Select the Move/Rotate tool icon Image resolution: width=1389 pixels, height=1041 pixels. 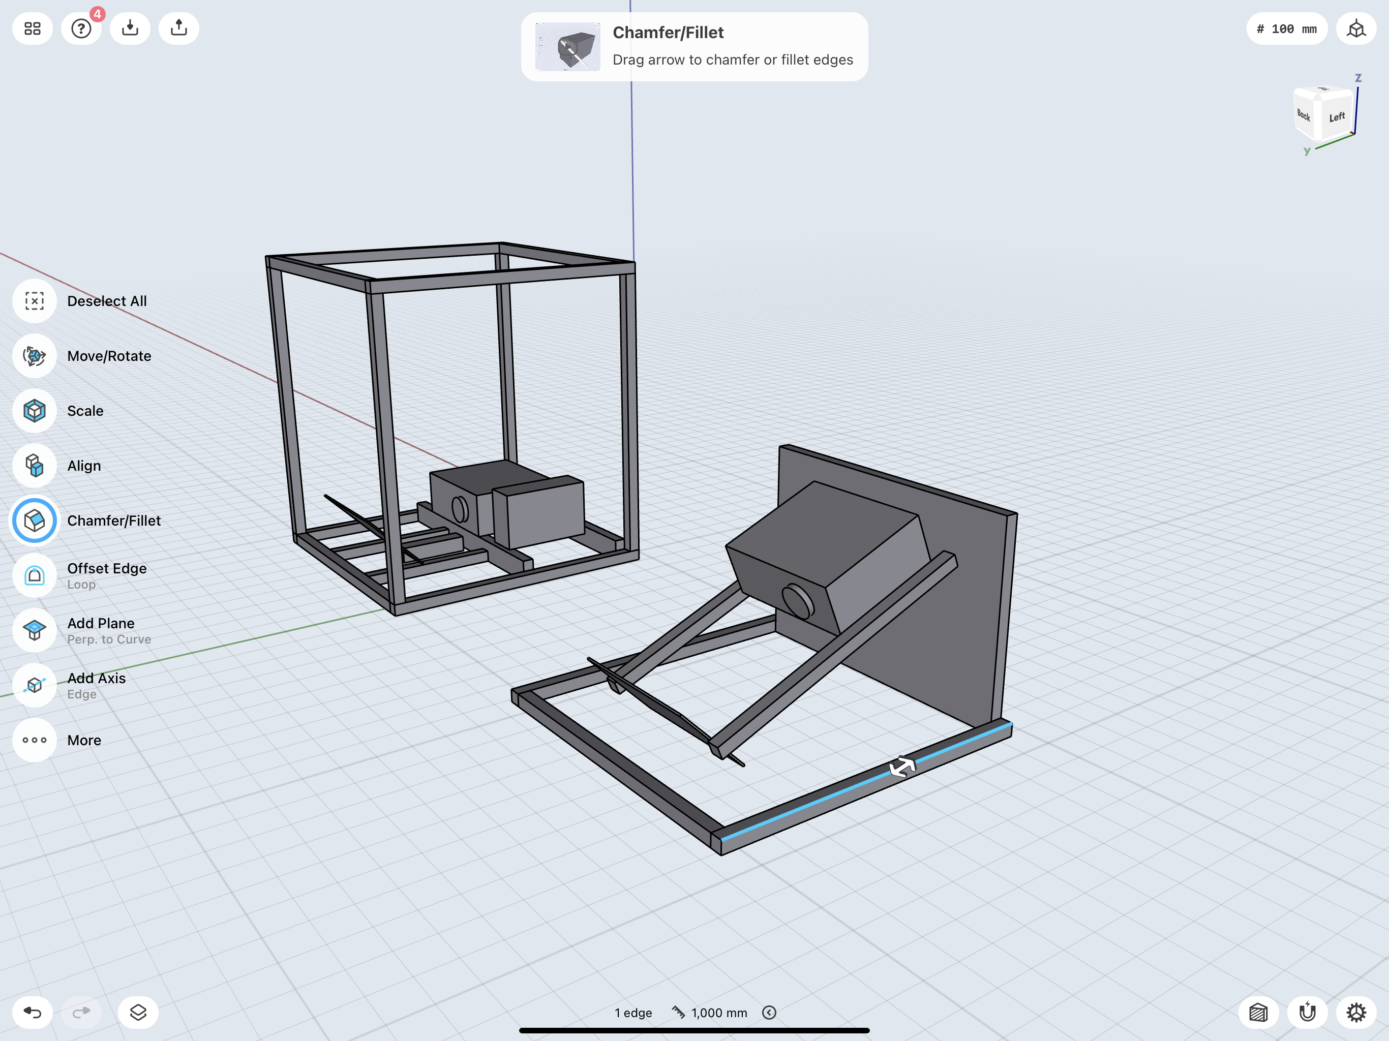point(35,356)
